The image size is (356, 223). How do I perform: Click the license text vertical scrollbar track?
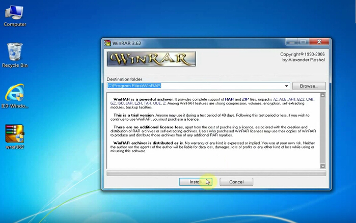[x=322, y=131]
